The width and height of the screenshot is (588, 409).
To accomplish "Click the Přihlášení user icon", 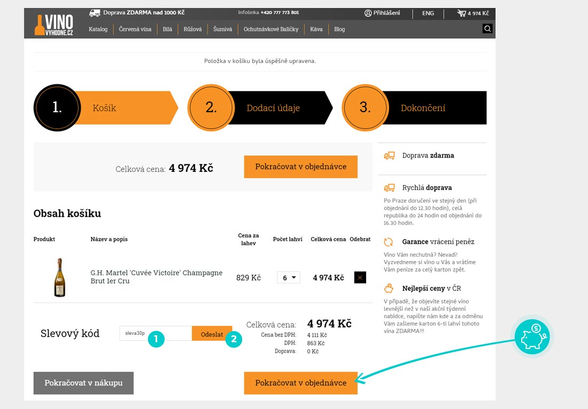I will (368, 13).
